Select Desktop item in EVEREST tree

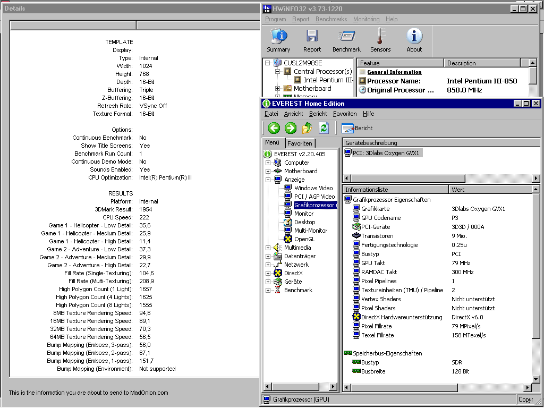(x=304, y=222)
